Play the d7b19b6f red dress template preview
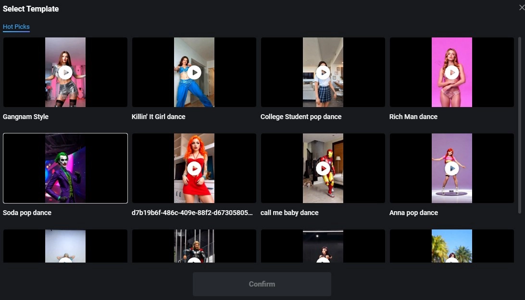The width and height of the screenshot is (525, 300). 194,168
